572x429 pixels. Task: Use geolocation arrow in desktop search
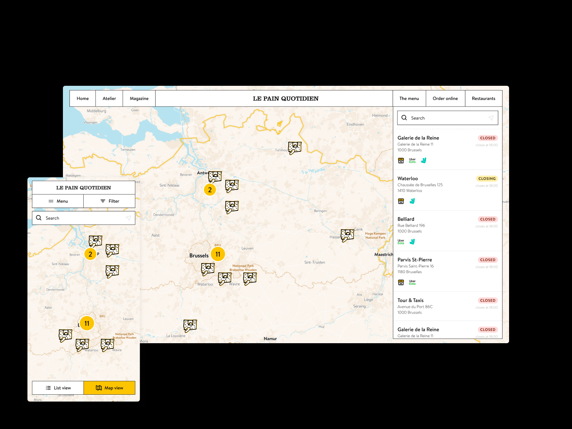tap(491, 118)
